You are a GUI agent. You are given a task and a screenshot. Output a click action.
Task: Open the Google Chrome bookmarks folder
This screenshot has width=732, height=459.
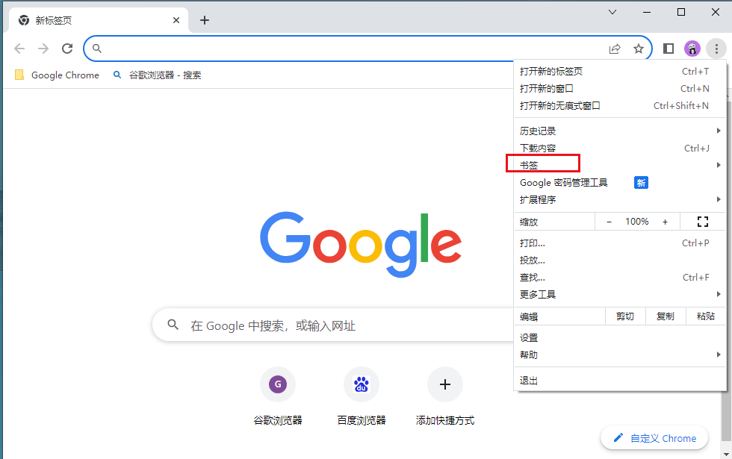click(57, 75)
